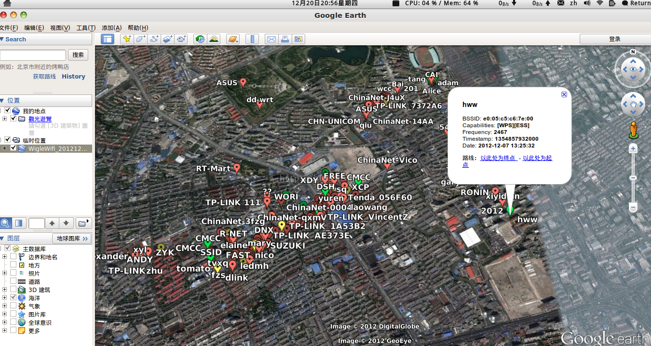This screenshot has width=651, height=346.
Task: Click the zoom slider handle
Action: (633, 178)
